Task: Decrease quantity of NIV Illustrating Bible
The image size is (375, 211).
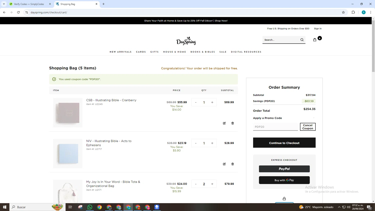Action: click(x=196, y=143)
